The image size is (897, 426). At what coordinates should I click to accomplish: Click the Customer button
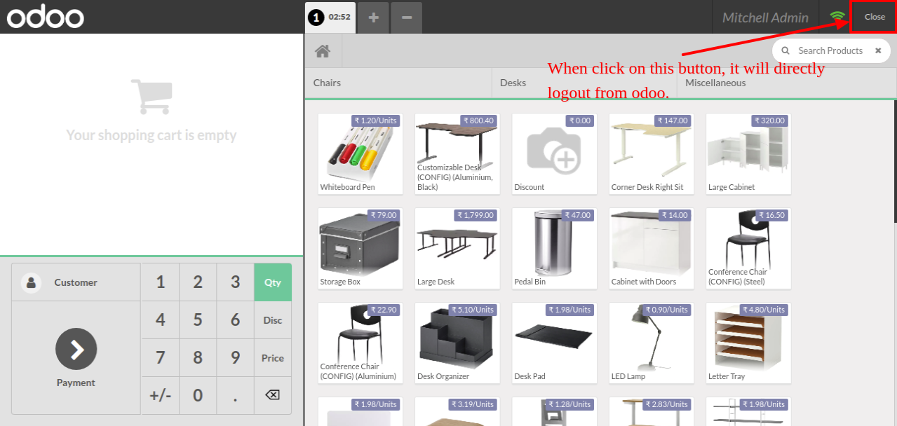pyautogui.click(x=76, y=282)
